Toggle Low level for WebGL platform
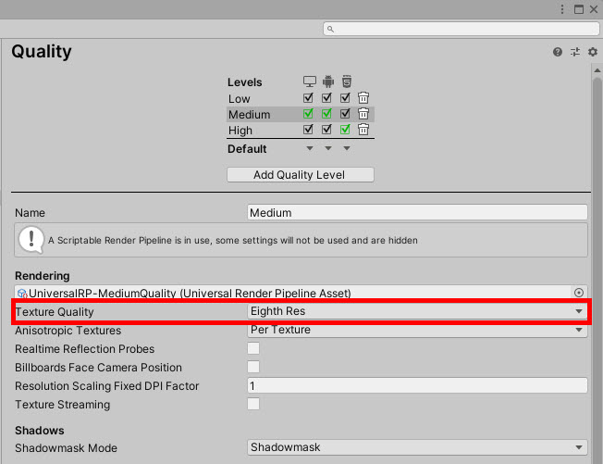The height and width of the screenshot is (464, 603). pyautogui.click(x=345, y=98)
